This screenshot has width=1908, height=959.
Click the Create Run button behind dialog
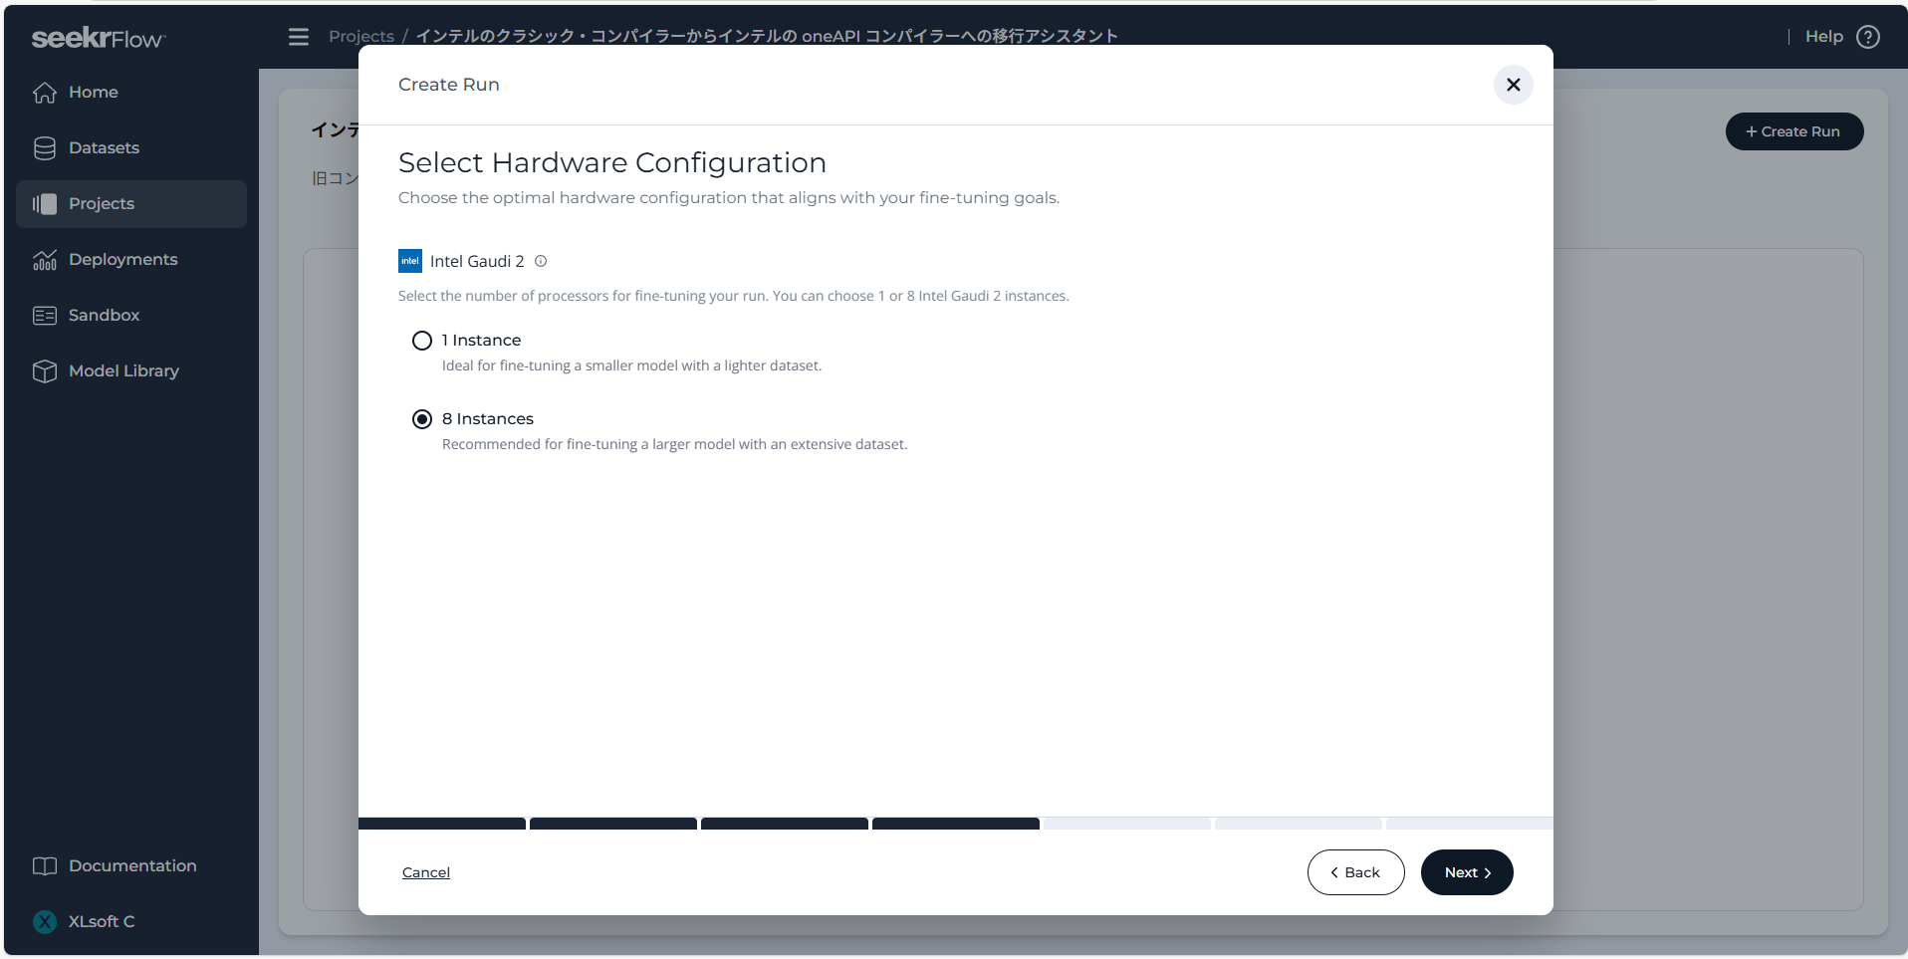point(1794,131)
